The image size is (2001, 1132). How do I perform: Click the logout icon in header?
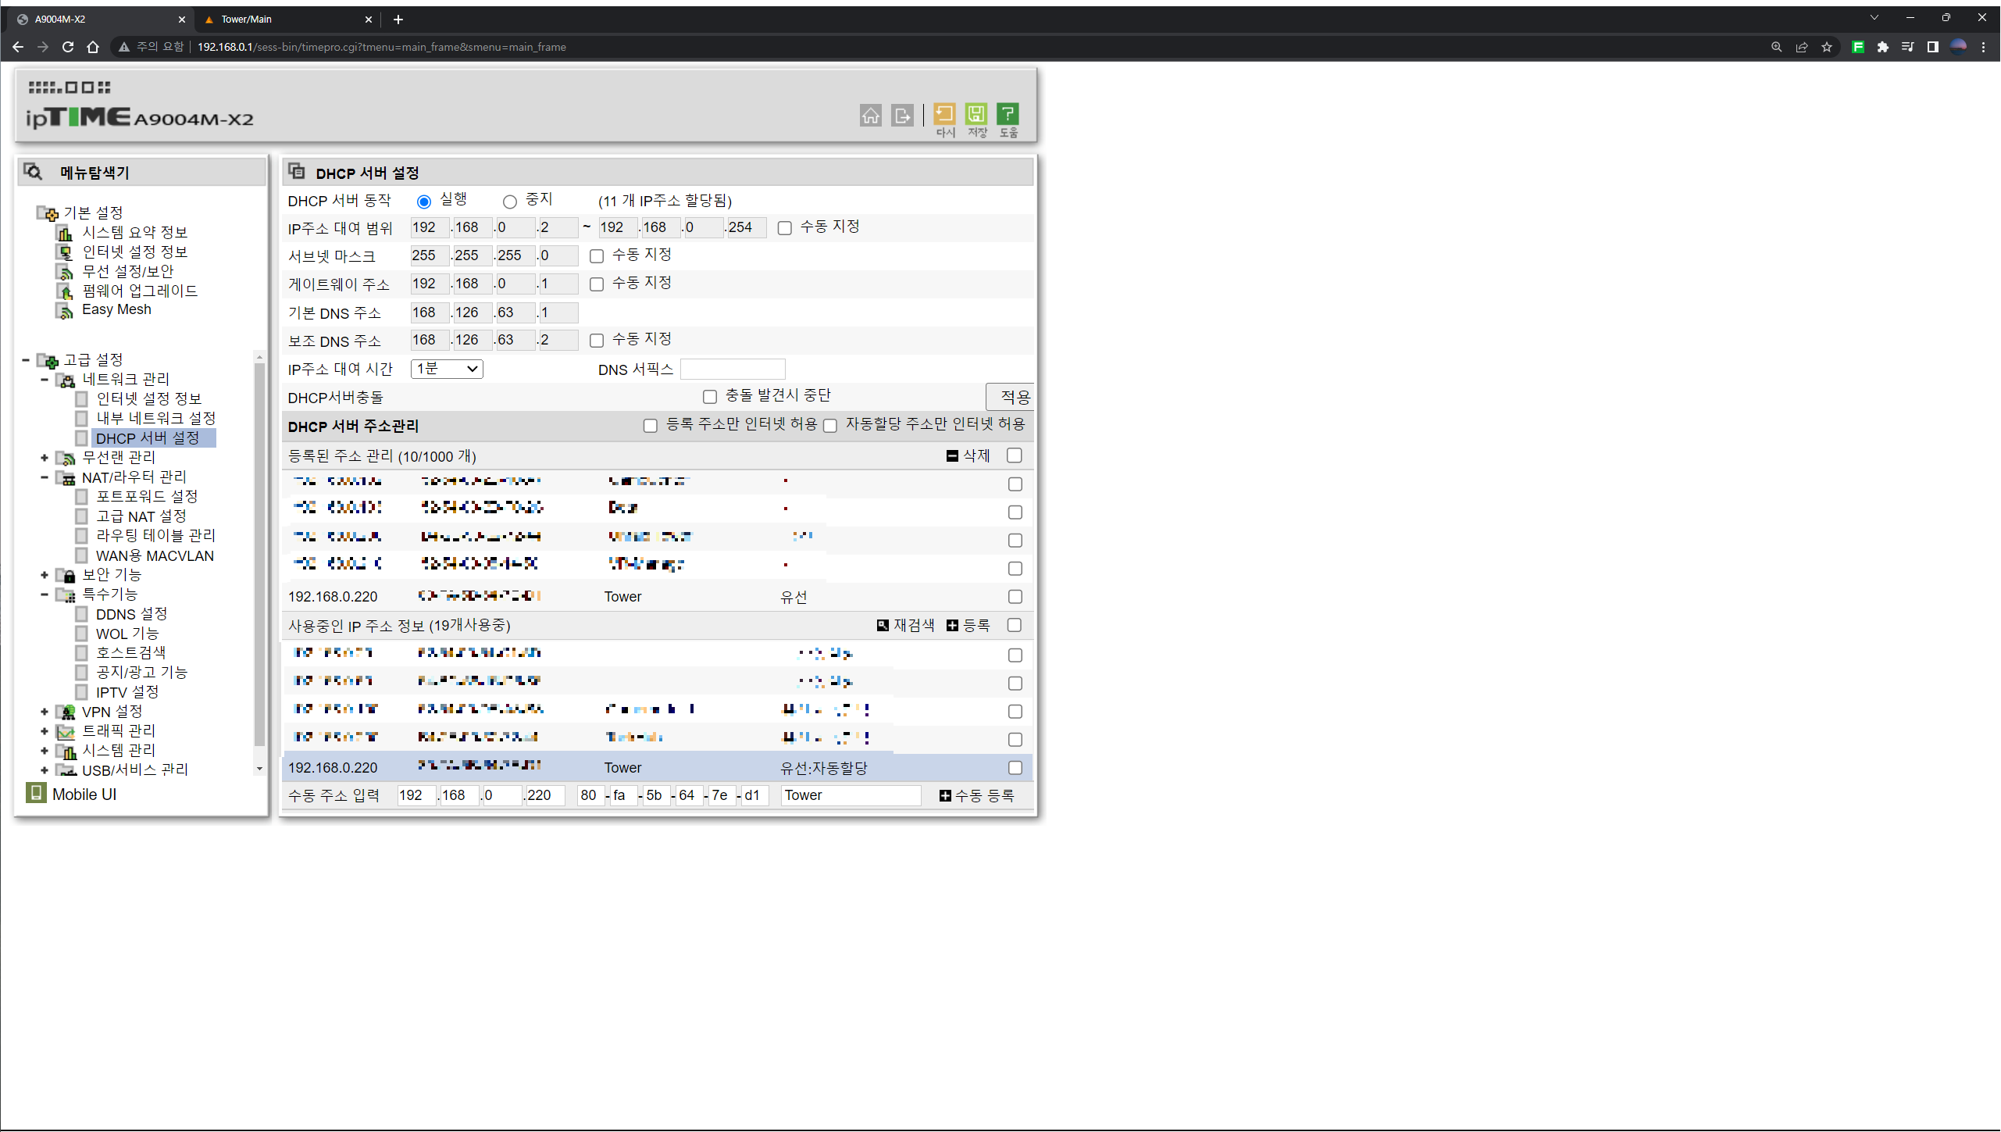pyautogui.click(x=902, y=116)
